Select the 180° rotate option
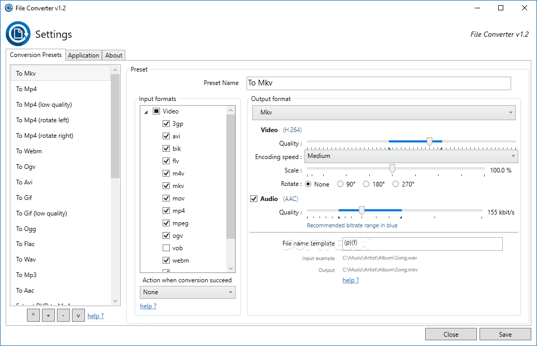The width and height of the screenshot is (537, 346). pyautogui.click(x=366, y=183)
